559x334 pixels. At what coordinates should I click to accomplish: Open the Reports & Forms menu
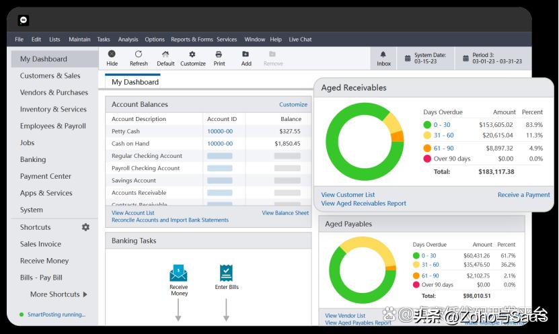pyautogui.click(x=192, y=40)
